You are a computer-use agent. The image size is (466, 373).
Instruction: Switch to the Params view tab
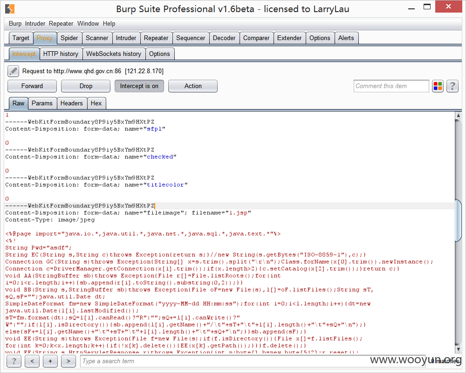(42, 103)
